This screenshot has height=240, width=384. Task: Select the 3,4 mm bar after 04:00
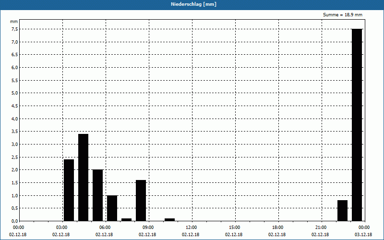click(x=83, y=178)
